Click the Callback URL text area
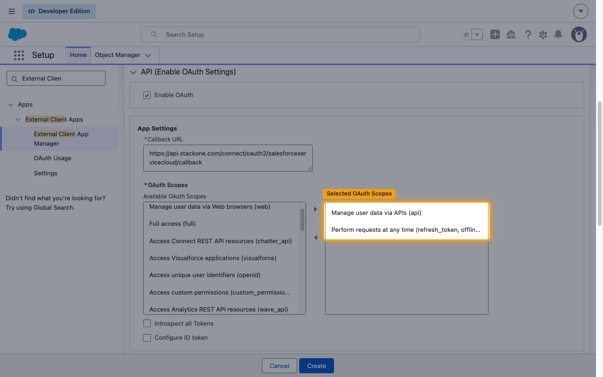The width and height of the screenshot is (603, 377). 228,158
